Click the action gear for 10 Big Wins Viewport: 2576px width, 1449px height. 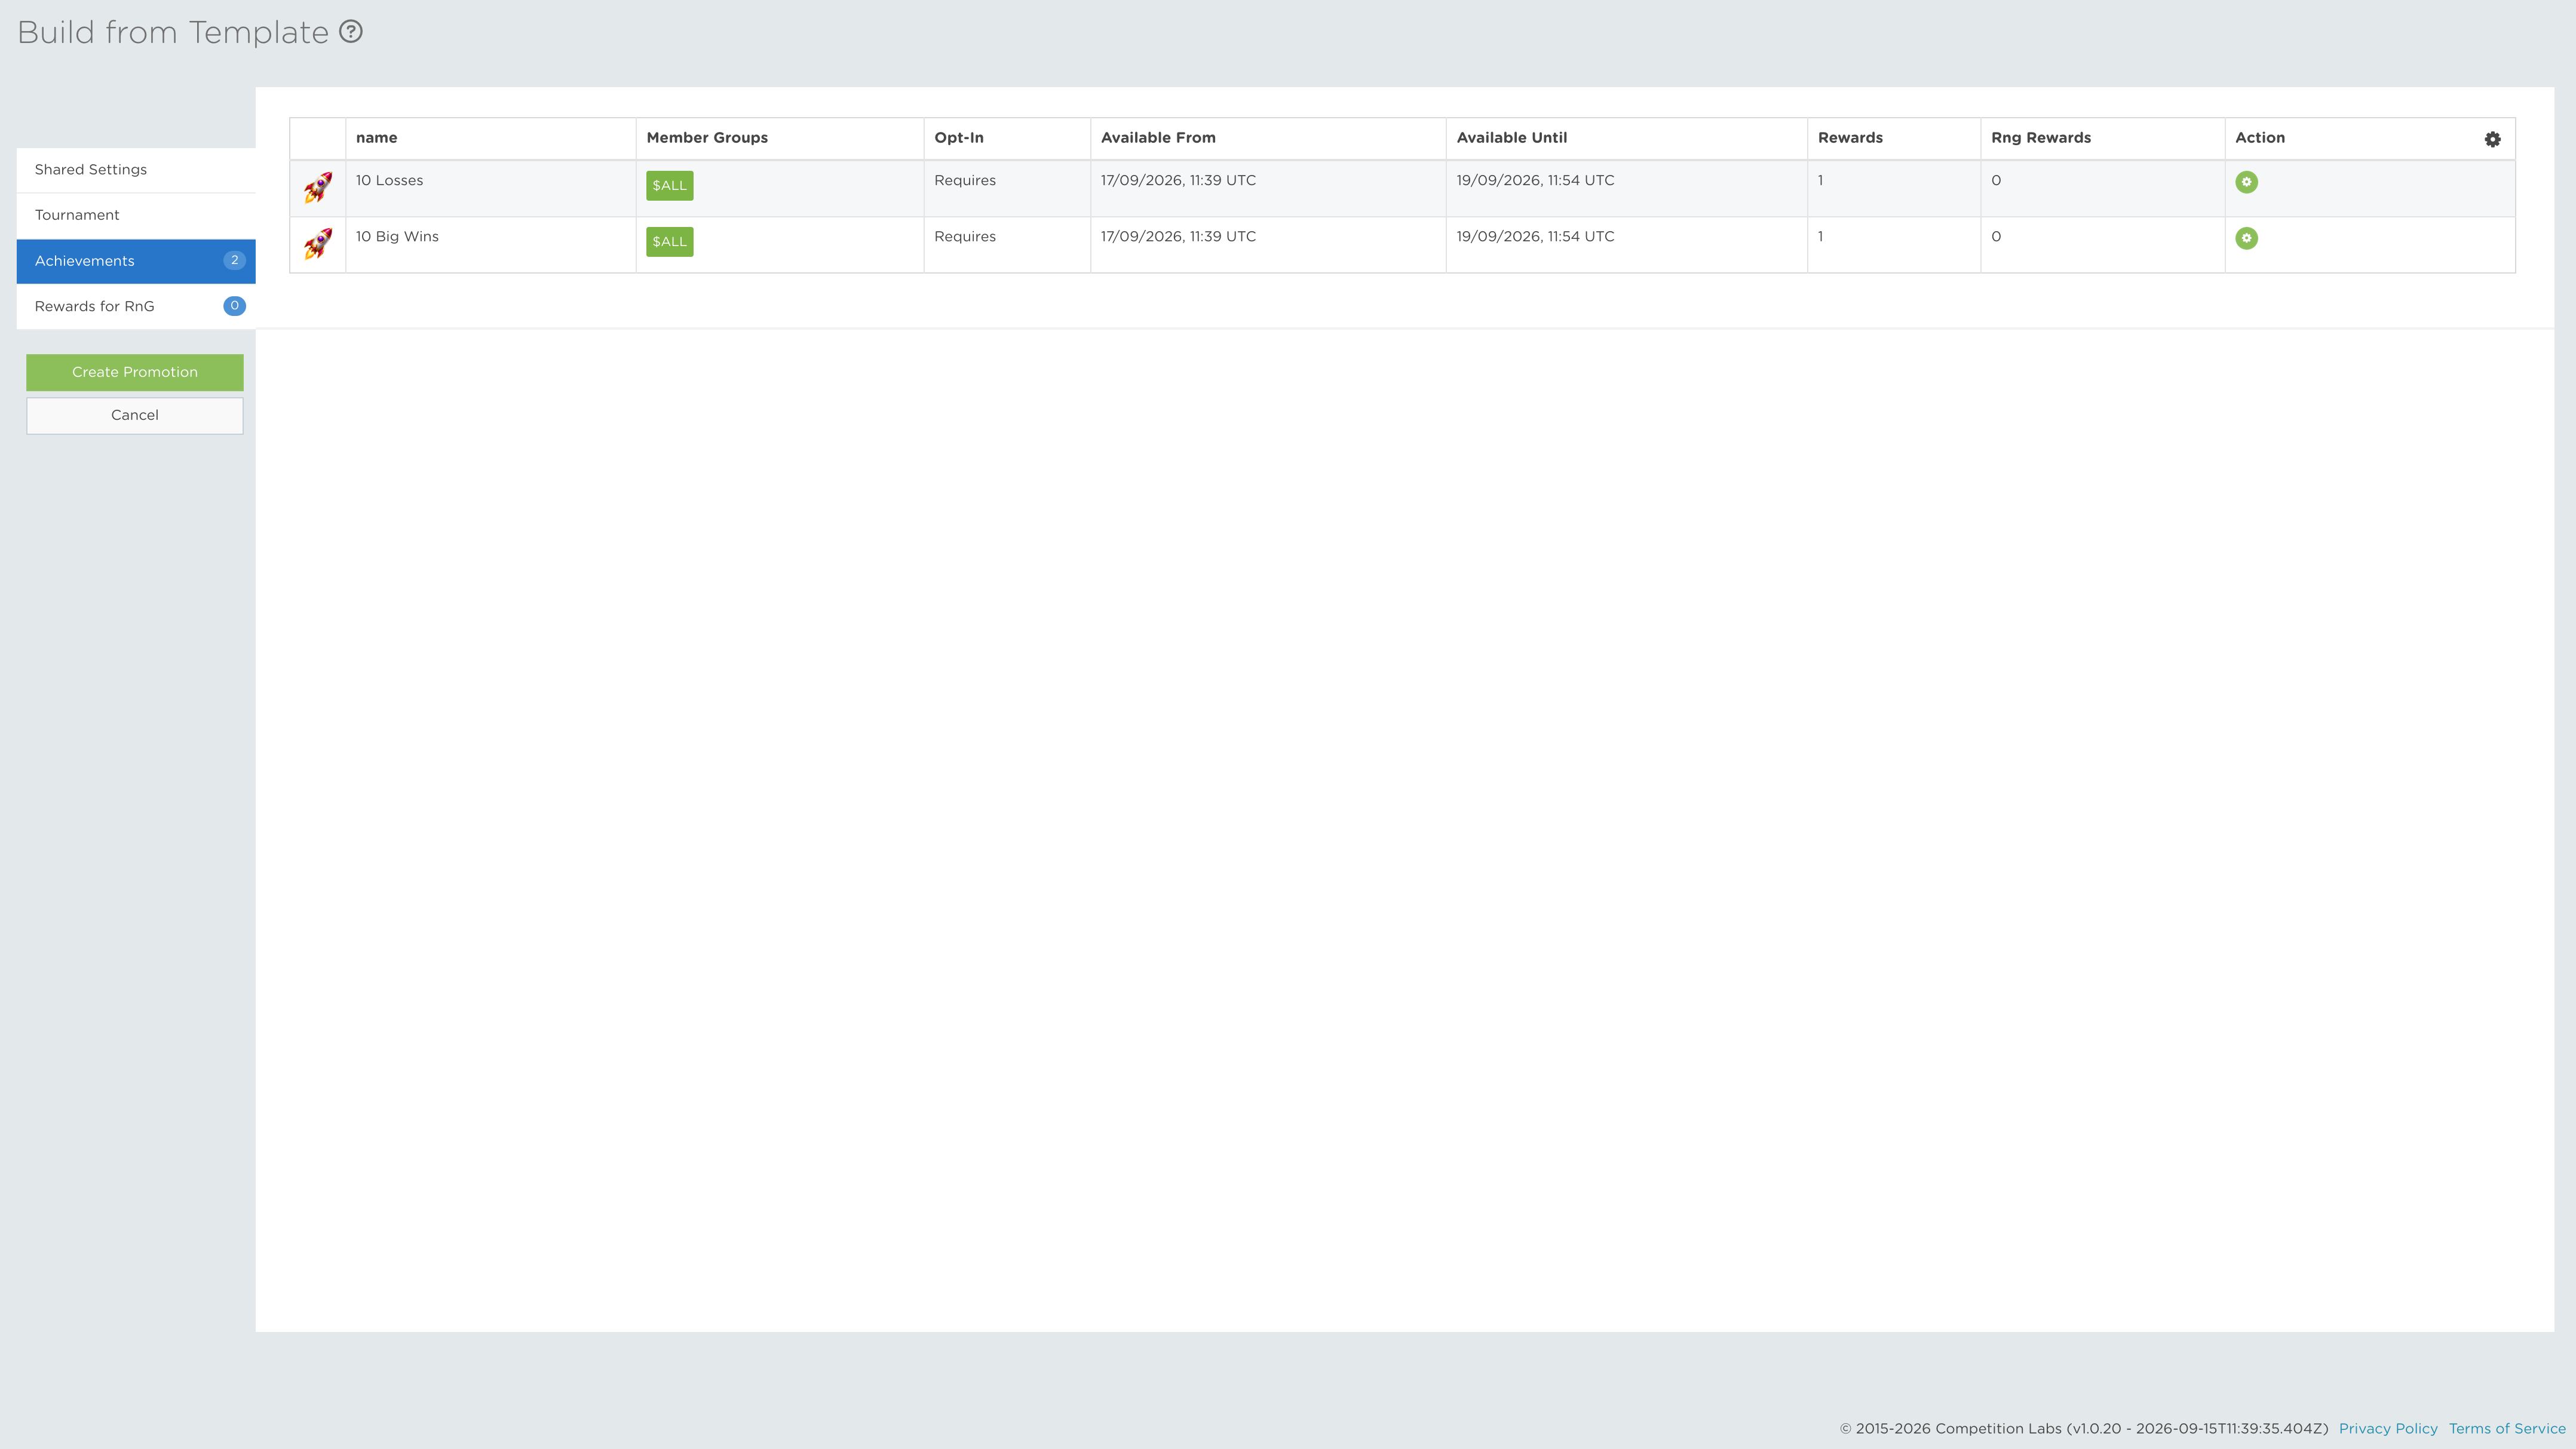pos(2246,238)
